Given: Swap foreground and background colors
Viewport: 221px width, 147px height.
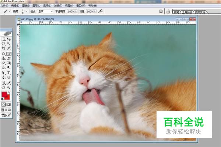Looking at the screenshot, I should pyautogui.click(x=9, y=93).
